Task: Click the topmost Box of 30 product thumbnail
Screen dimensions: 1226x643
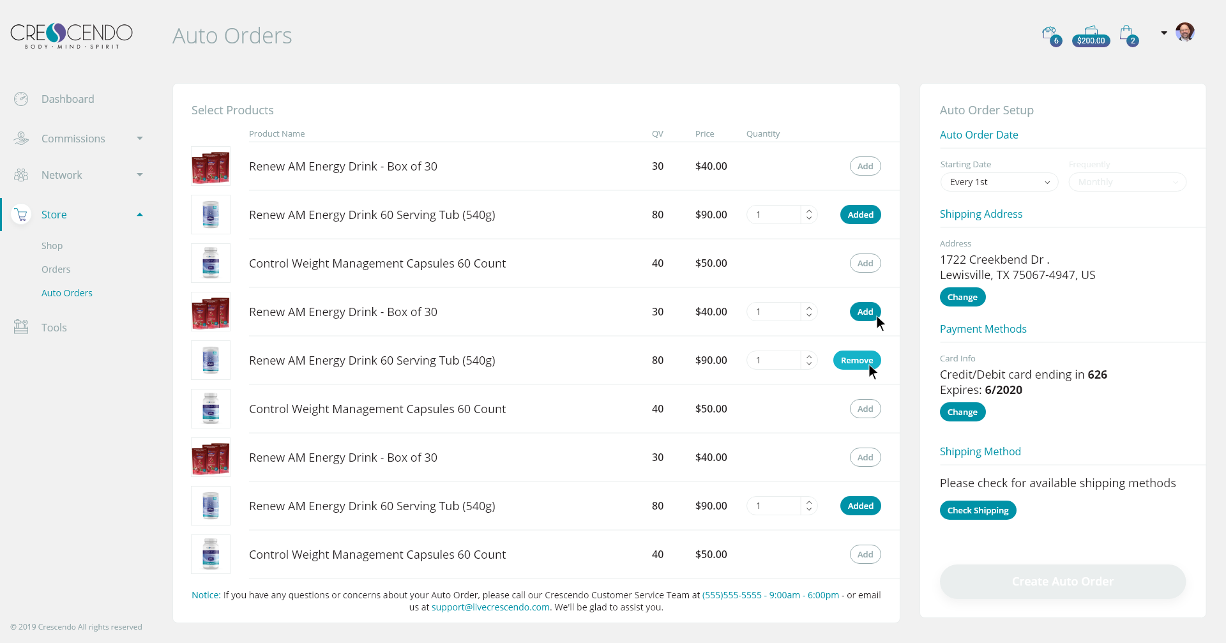Action: [x=211, y=166]
